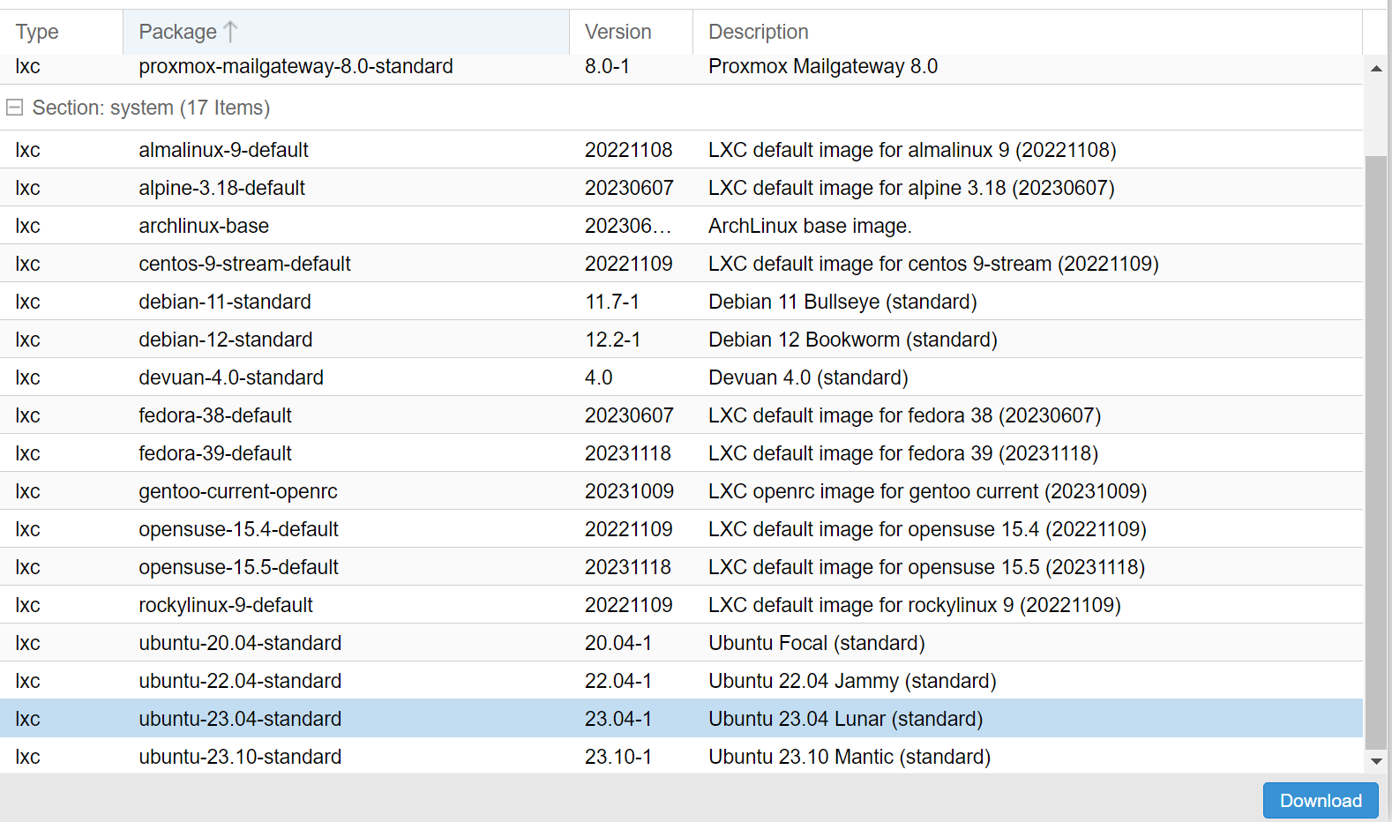Click the version 20231009 cell
The height and width of the screenshot is (822, 1392).
point(631,491)
